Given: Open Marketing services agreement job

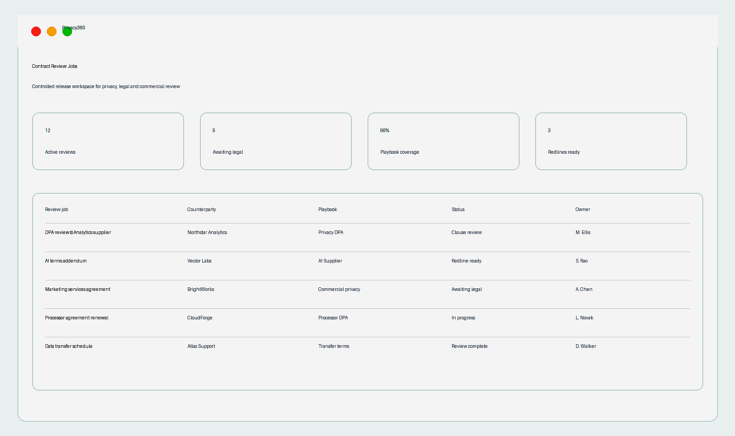Looking at the screenshot, I should point(78,289).
